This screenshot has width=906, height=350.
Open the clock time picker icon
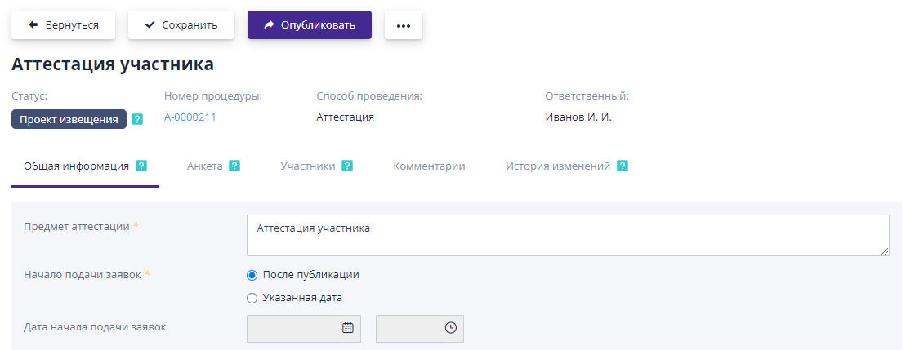pyautogui.click(x=450, y=328)
